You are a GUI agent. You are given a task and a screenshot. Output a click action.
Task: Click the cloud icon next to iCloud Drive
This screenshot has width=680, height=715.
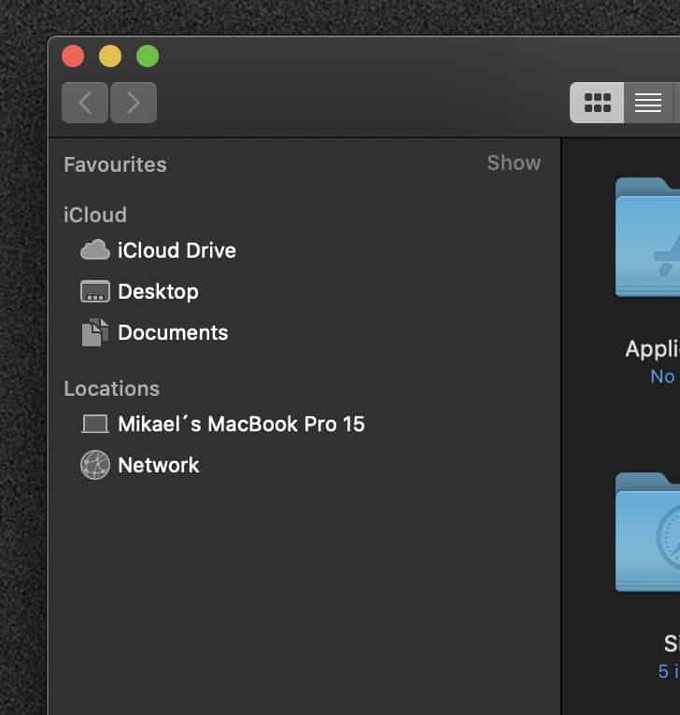[x=95, y=250]
